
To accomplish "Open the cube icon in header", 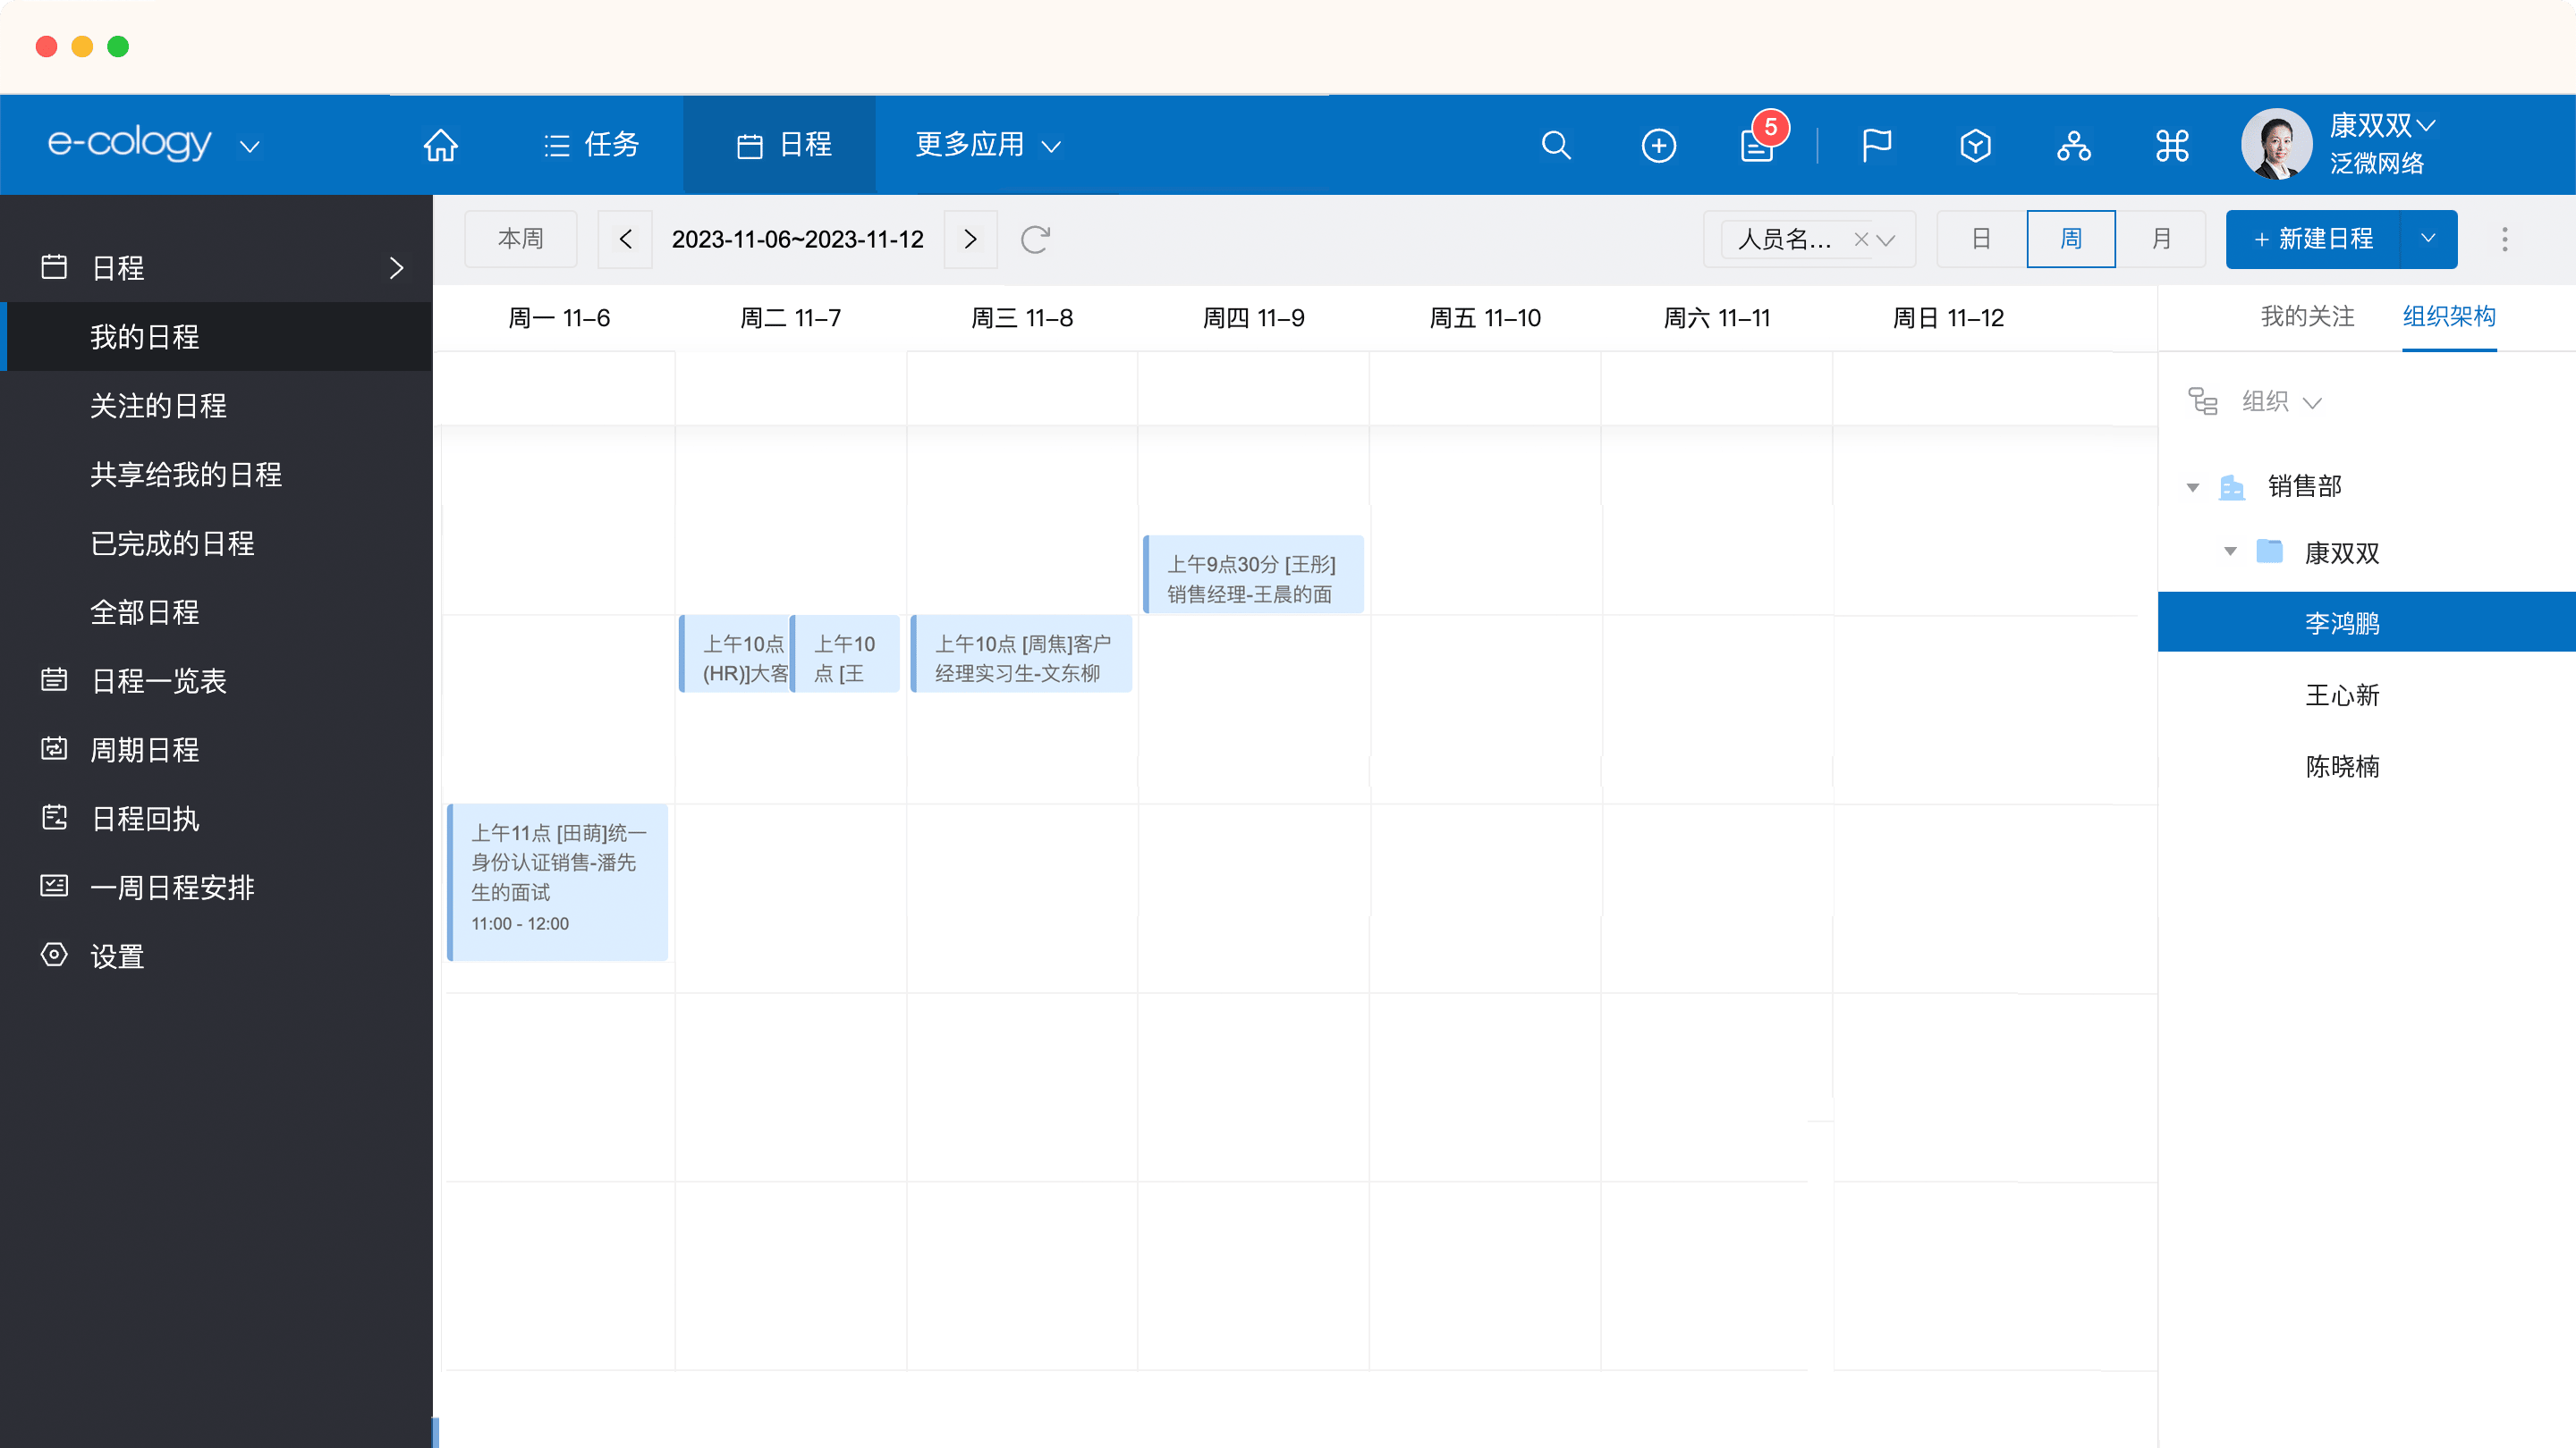I will tap(1975, 145).
